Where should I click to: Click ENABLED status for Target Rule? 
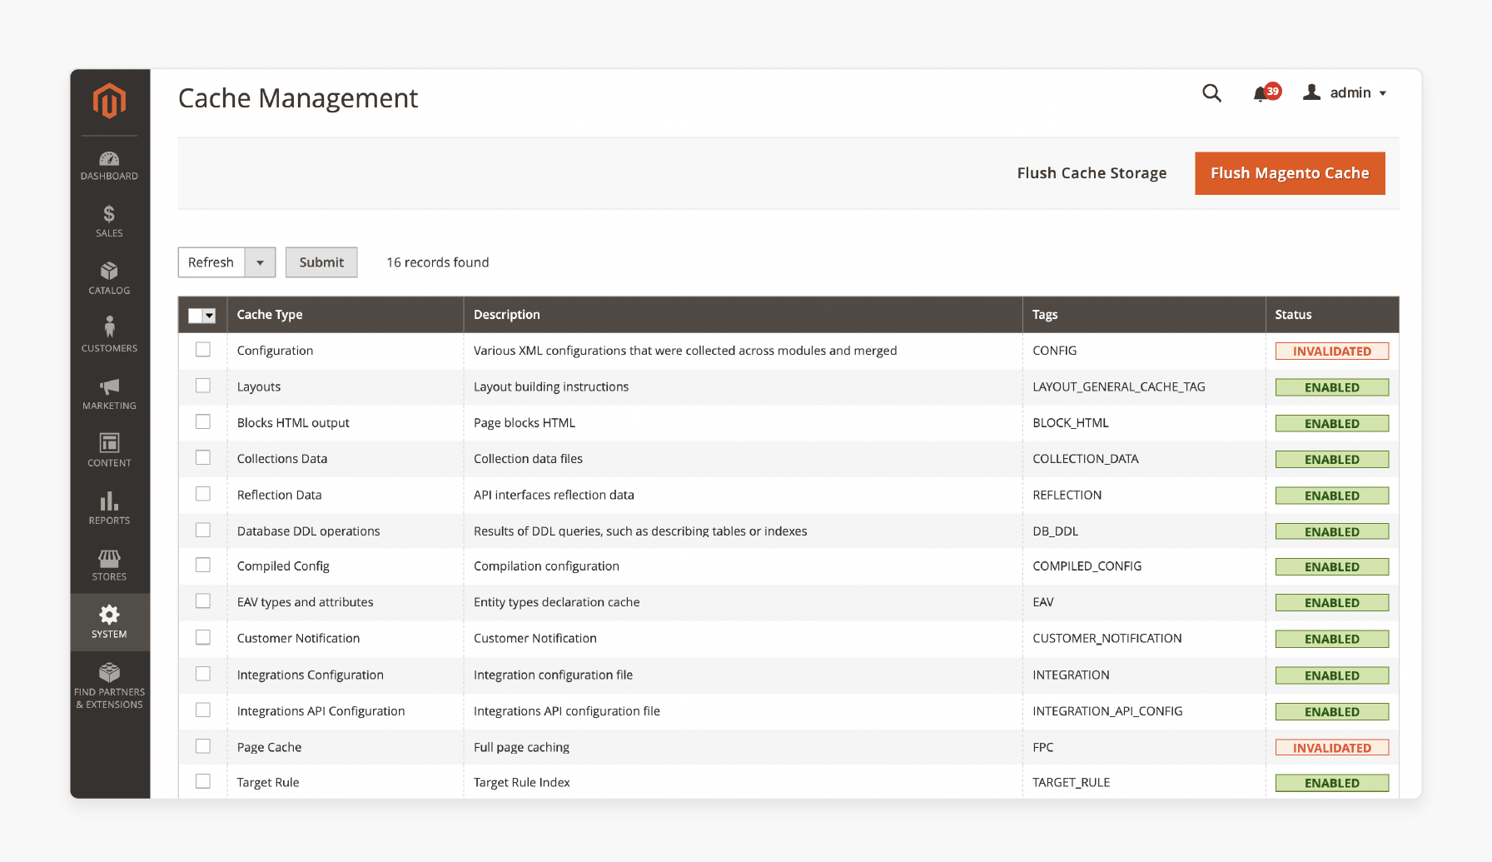tap(1332, 783)
